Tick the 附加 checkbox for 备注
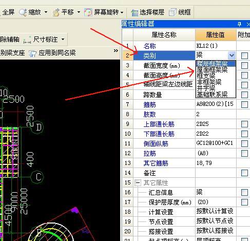This screenshot has width=250, height=241. tap(244, 173)
